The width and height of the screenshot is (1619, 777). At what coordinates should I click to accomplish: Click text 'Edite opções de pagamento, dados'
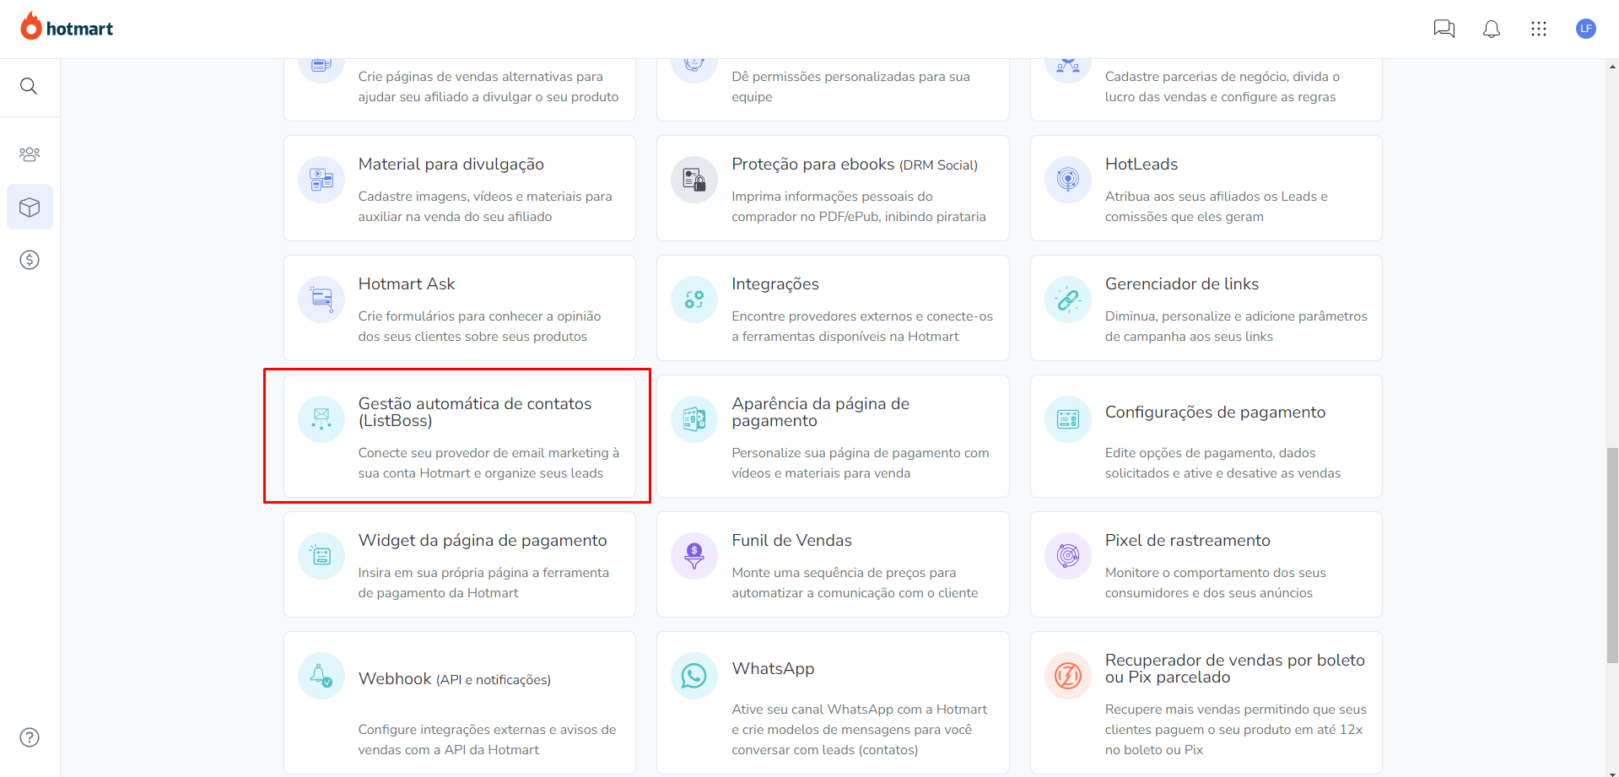point(1211,453)
